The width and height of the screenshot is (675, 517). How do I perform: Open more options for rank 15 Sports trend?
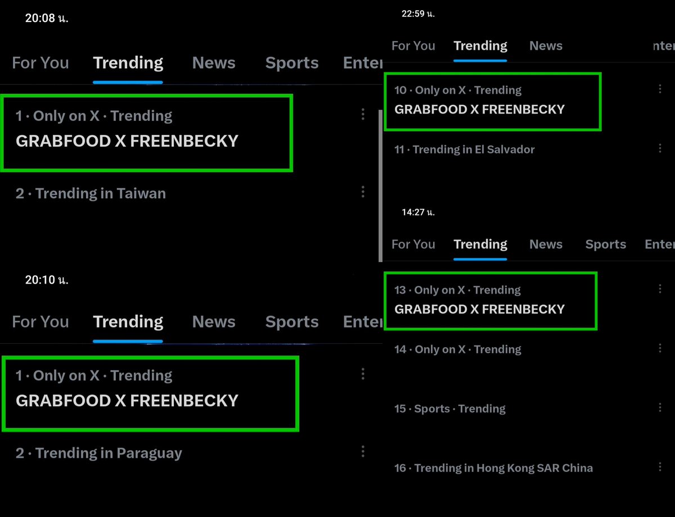pos(660,407)
